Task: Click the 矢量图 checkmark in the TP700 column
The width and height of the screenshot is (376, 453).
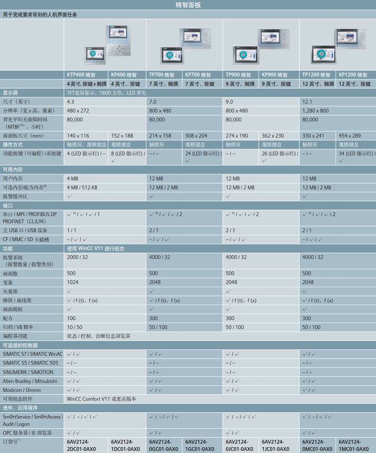Action: point(151,291)
